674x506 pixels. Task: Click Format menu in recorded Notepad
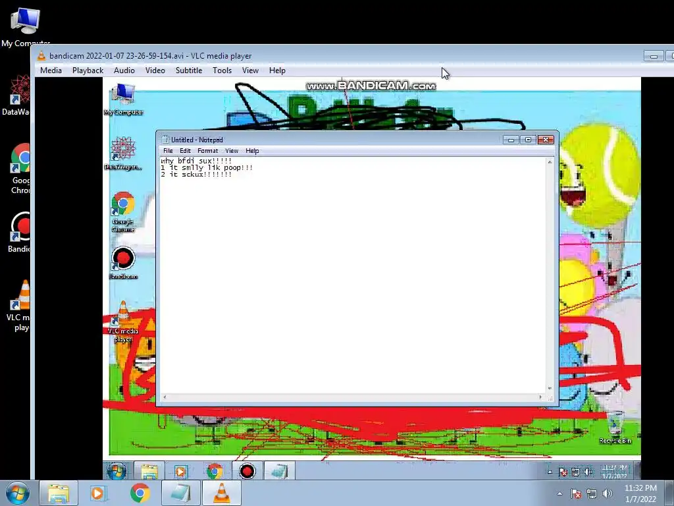(207, 151)
